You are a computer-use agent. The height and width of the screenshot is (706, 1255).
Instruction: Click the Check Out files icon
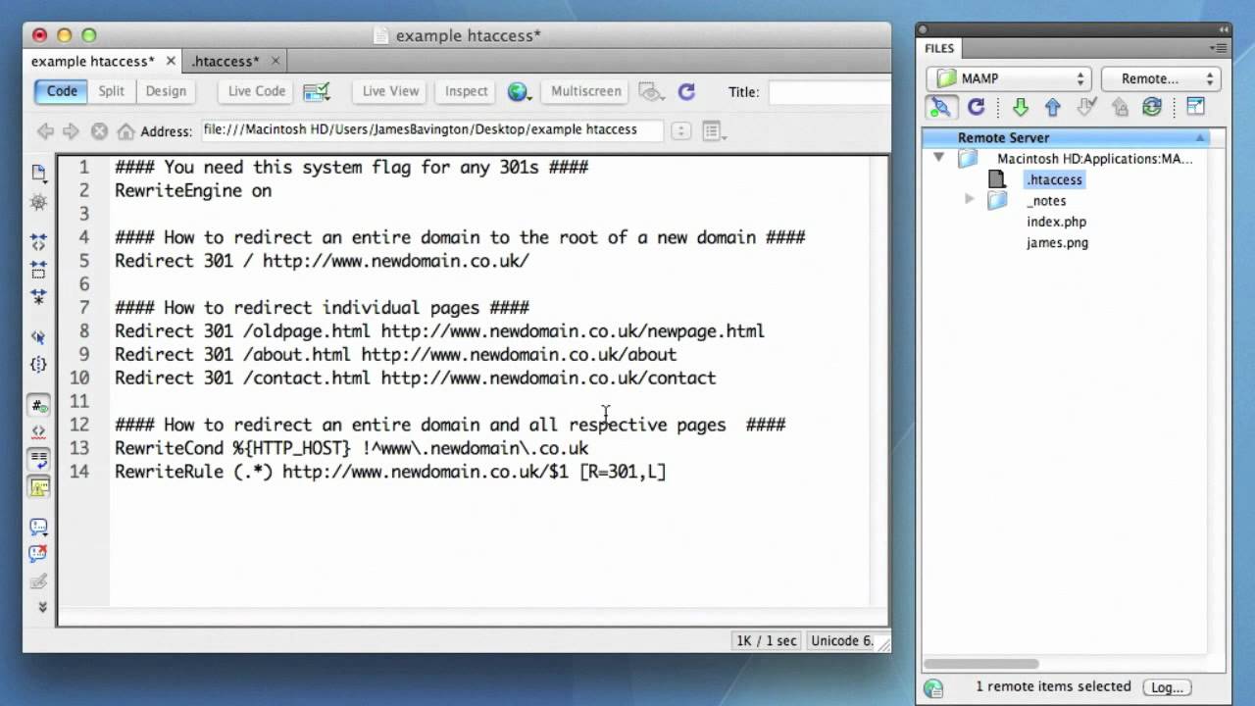click(x=1085, y=107)
